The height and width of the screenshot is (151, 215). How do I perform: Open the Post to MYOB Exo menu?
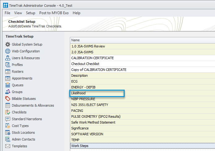click(54, 13)
